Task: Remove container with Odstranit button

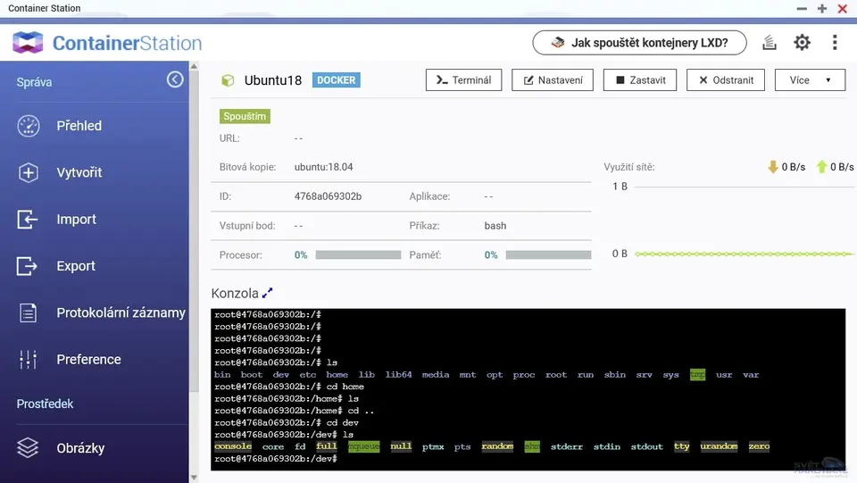Action: 726,80
